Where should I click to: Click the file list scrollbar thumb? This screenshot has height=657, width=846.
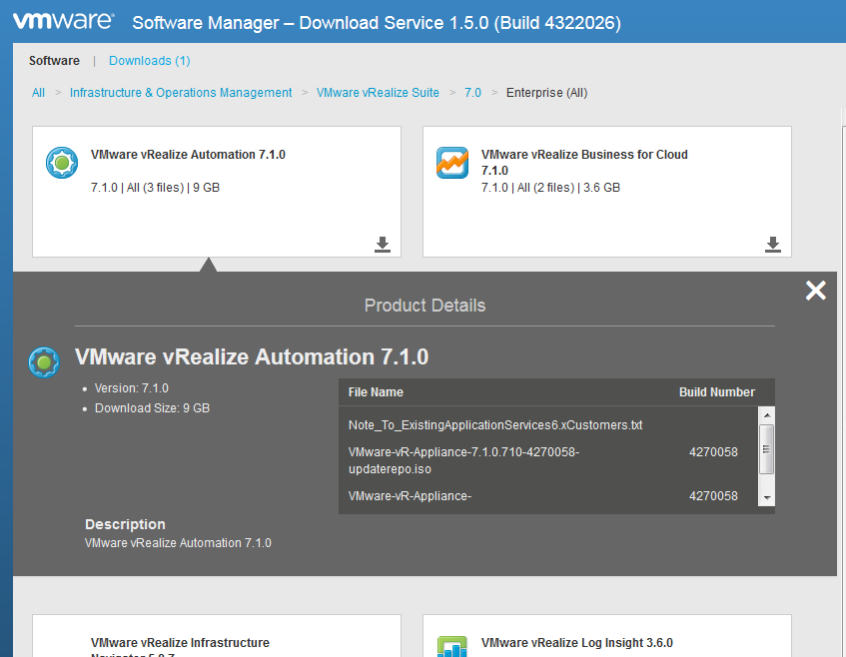pos(766,449)
